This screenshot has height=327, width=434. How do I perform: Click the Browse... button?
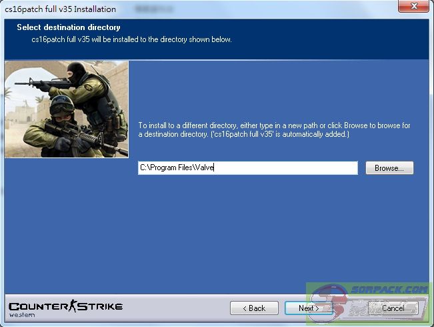click(x=389, y=168)
